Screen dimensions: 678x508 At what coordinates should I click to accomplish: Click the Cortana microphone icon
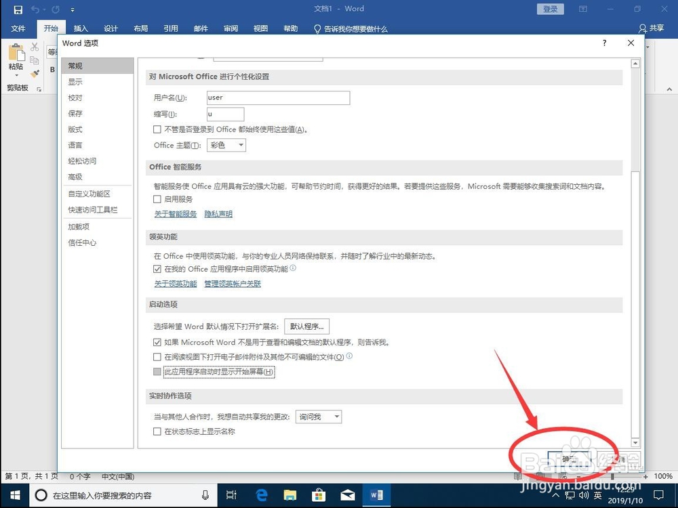(205, 495)
